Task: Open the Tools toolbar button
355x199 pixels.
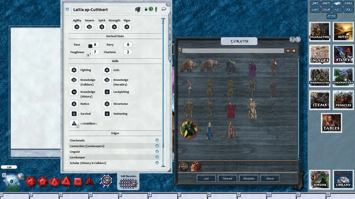Action: point(348,3)
